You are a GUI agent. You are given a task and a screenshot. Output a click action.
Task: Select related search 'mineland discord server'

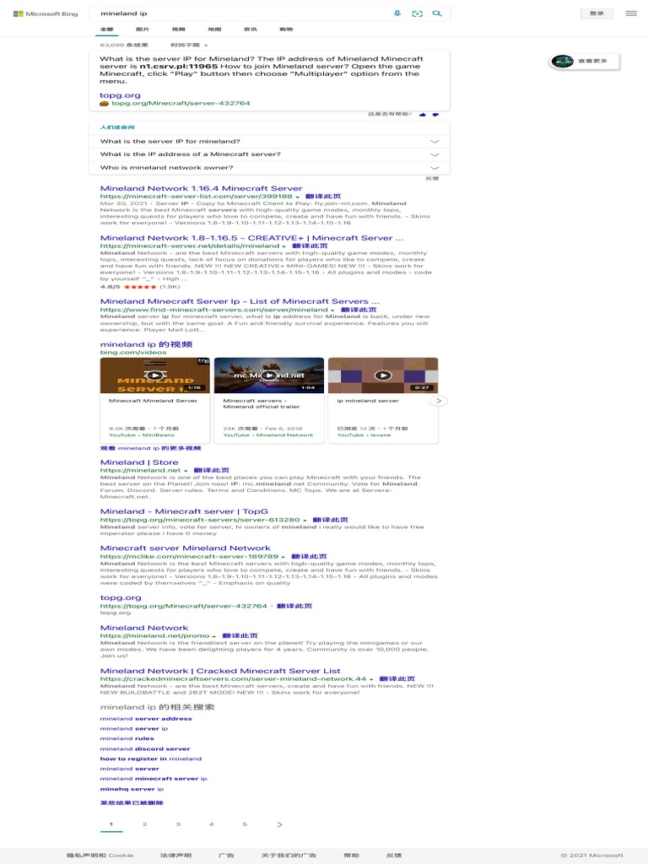[145, 749]
